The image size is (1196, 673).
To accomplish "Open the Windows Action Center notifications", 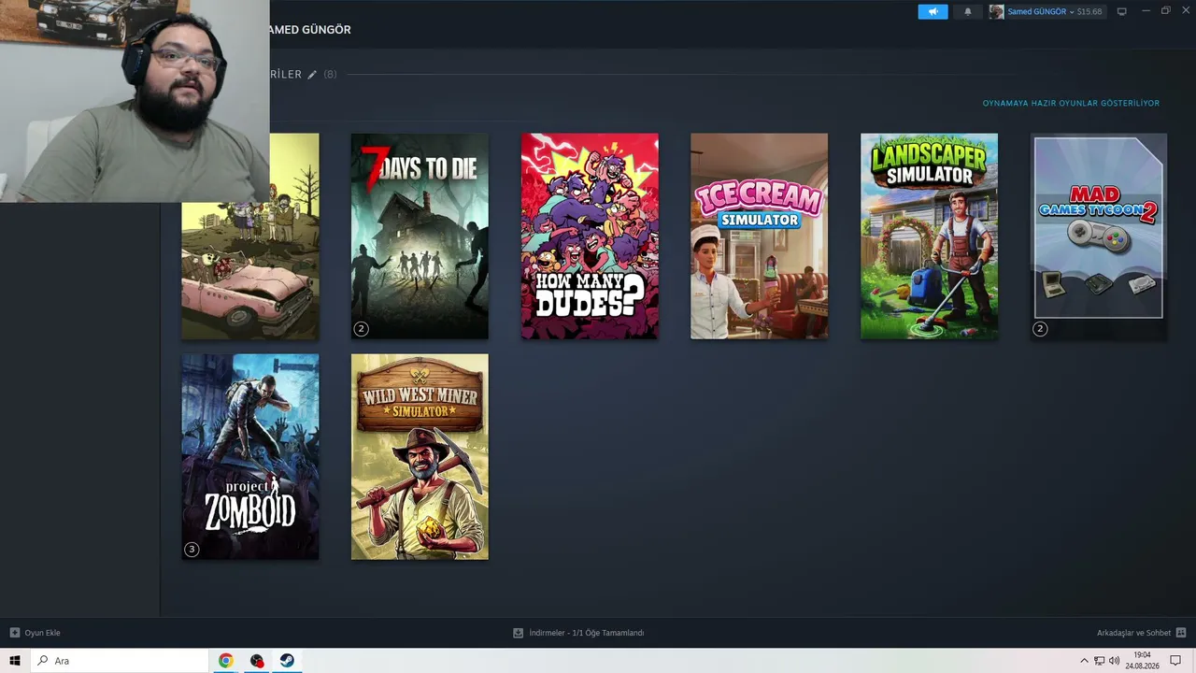I will coord(1175,661).
